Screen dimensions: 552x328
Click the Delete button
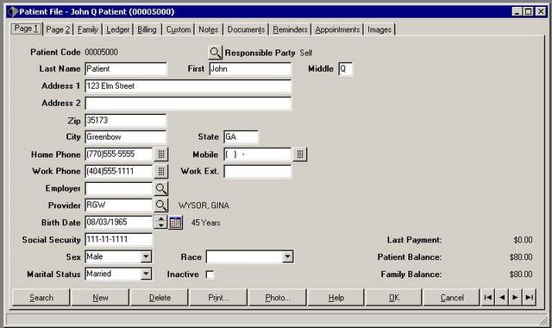[160, 297]
